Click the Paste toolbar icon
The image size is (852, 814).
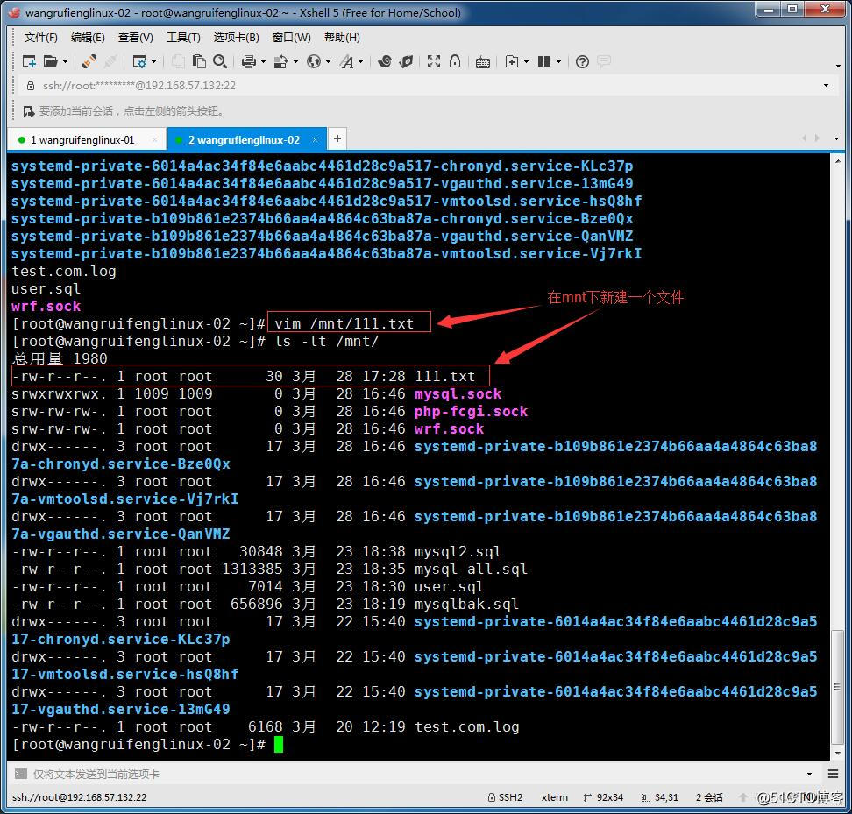199,61
